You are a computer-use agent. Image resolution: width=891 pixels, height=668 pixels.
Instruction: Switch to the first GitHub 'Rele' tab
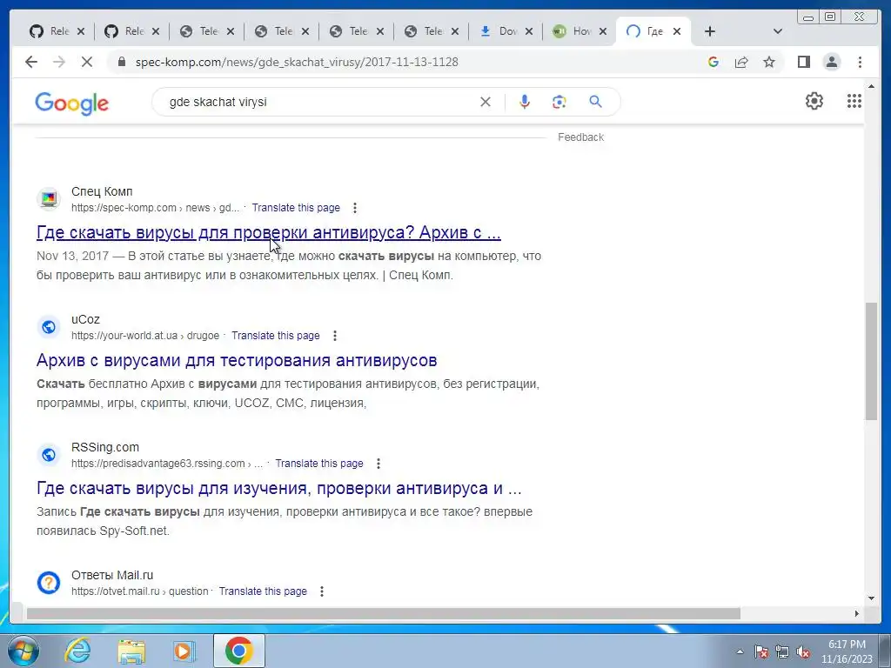[x=51, y=31]
